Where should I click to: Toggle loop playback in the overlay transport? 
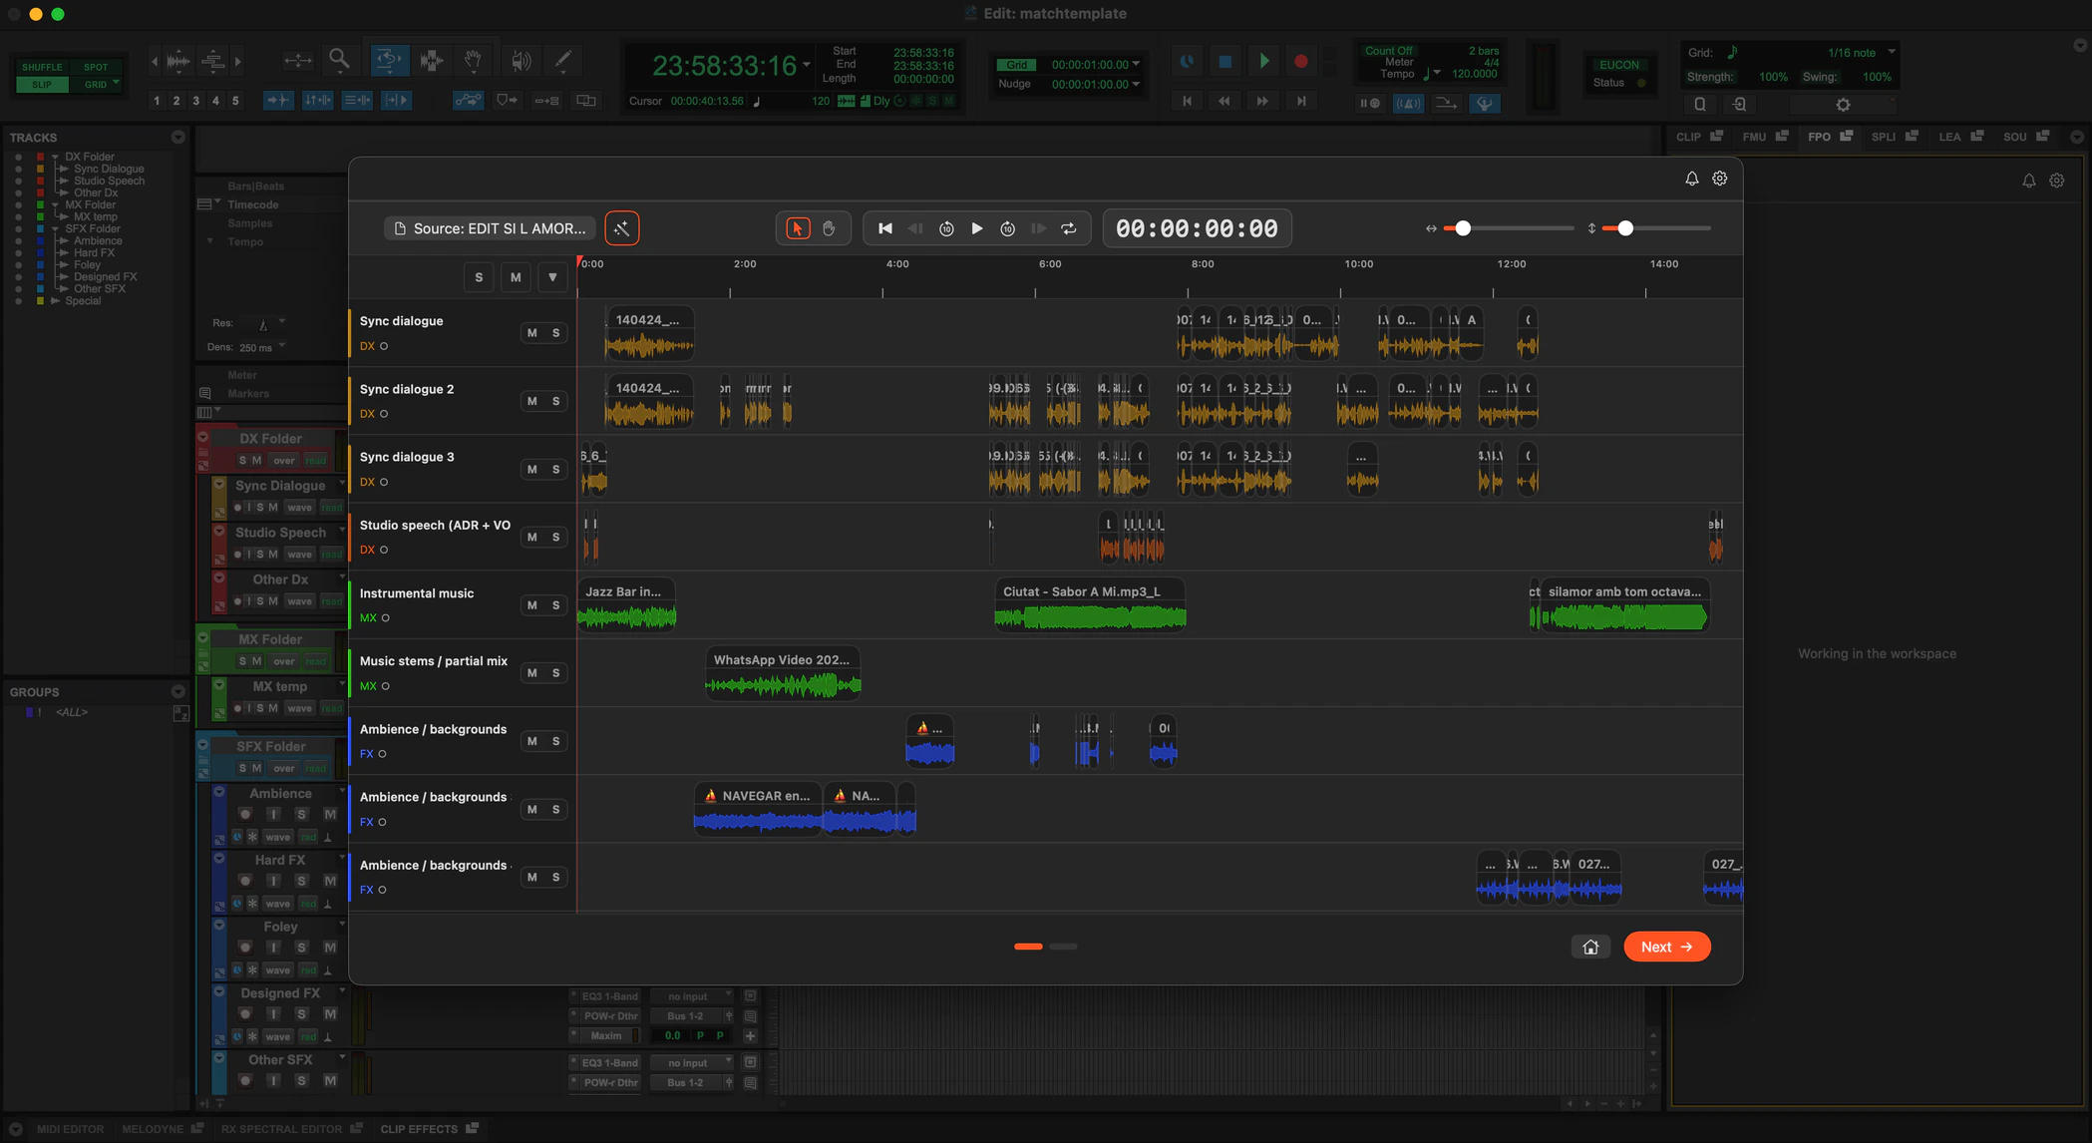(1069, 228)
